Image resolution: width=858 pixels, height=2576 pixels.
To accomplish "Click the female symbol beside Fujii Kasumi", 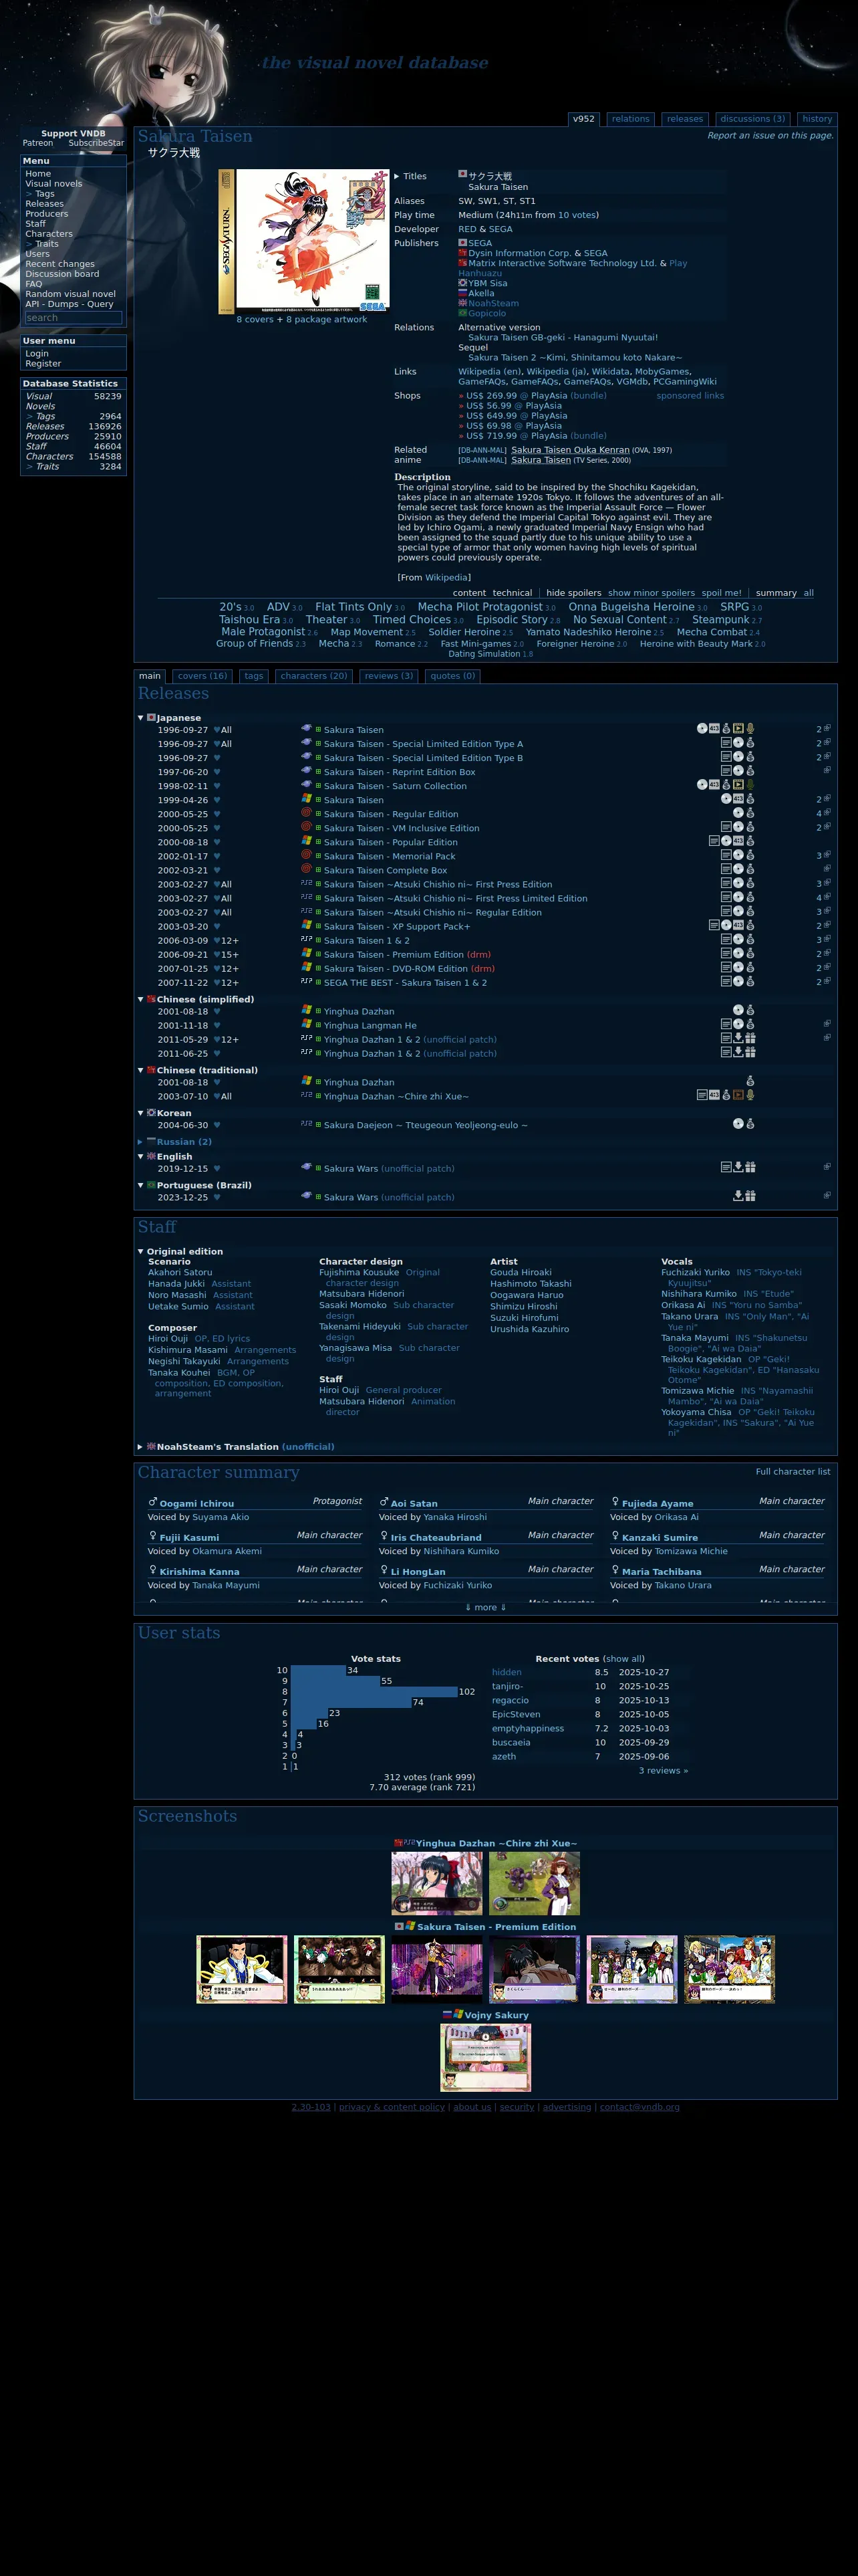I will click(153, 1536).
